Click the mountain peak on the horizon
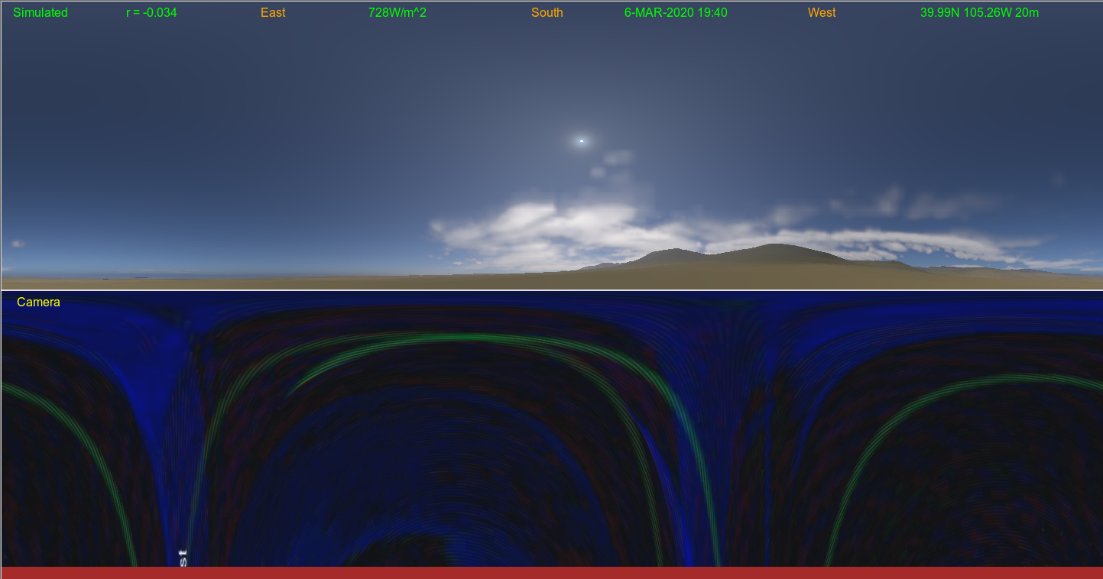This screenshot has height=579, width=1103. coord(777,247)
